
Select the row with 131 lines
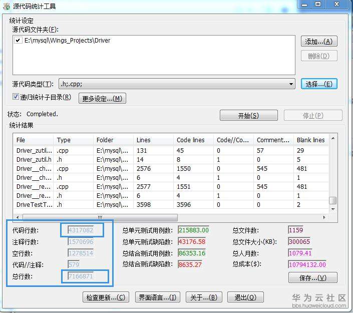click(171, 151)
